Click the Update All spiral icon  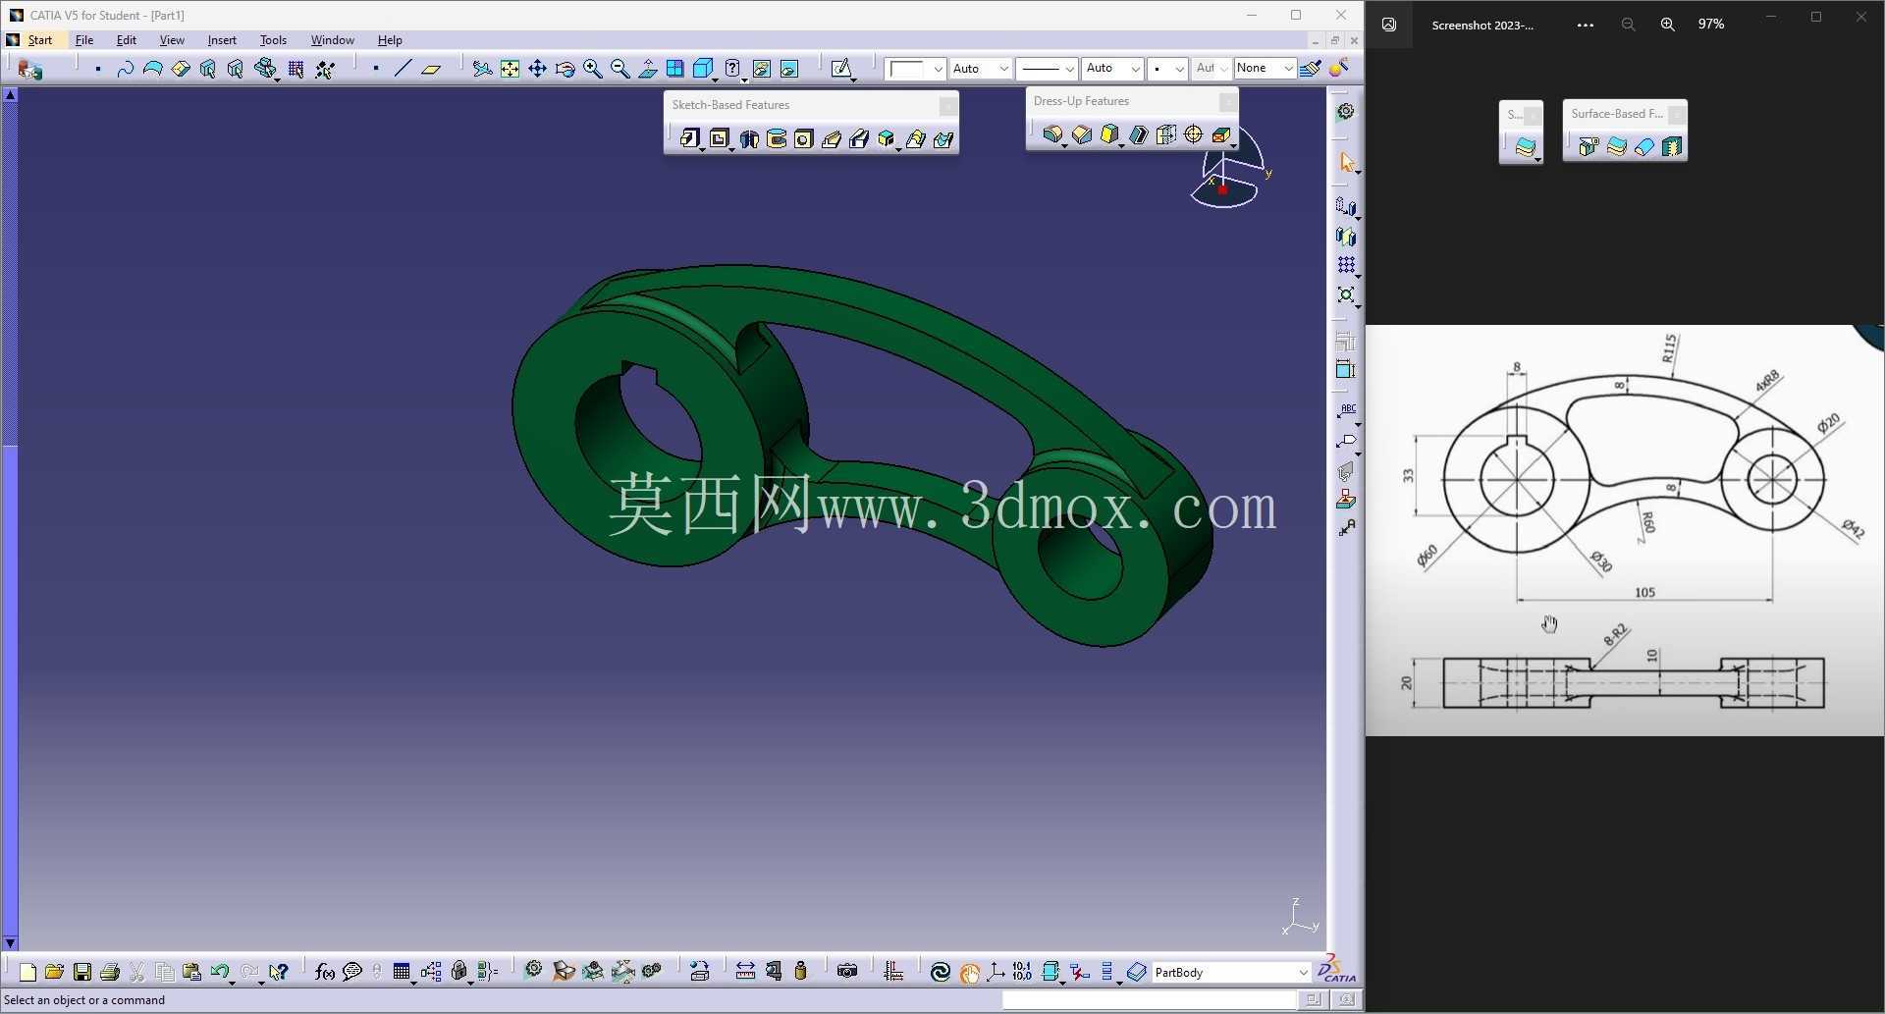click(940, 972)
